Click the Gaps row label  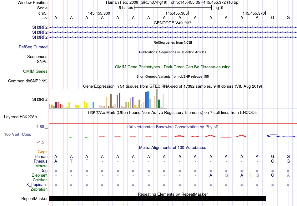[43, 152]
